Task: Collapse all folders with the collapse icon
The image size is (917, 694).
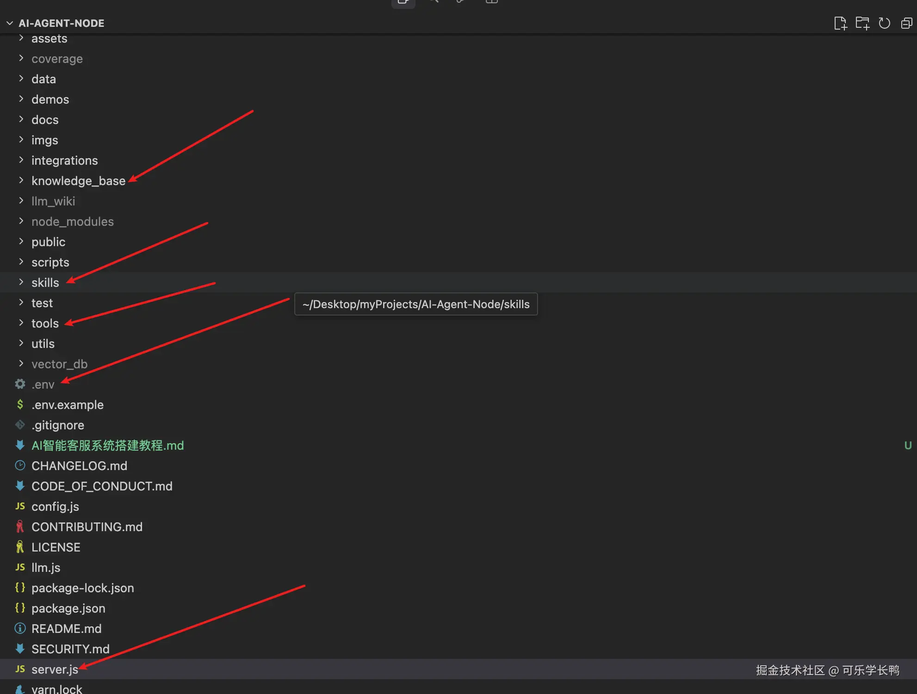Action: (906, 23)
